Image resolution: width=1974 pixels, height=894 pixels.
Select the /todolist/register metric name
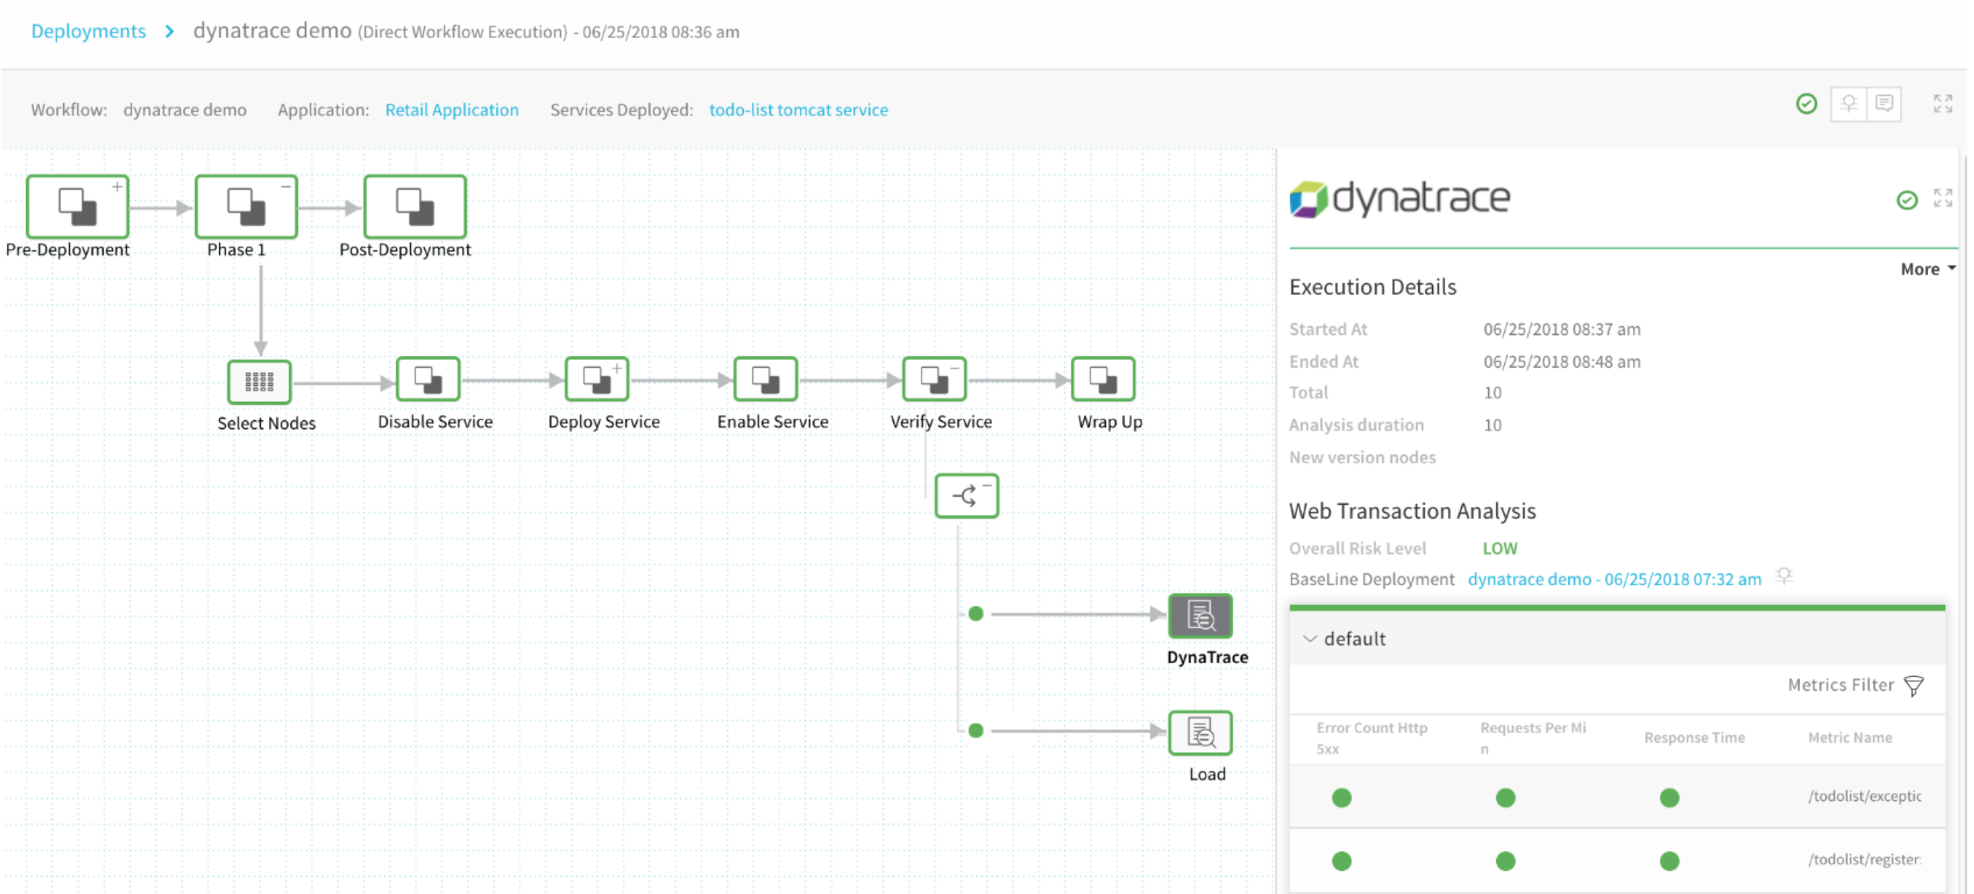click(x=1865, y=860)
